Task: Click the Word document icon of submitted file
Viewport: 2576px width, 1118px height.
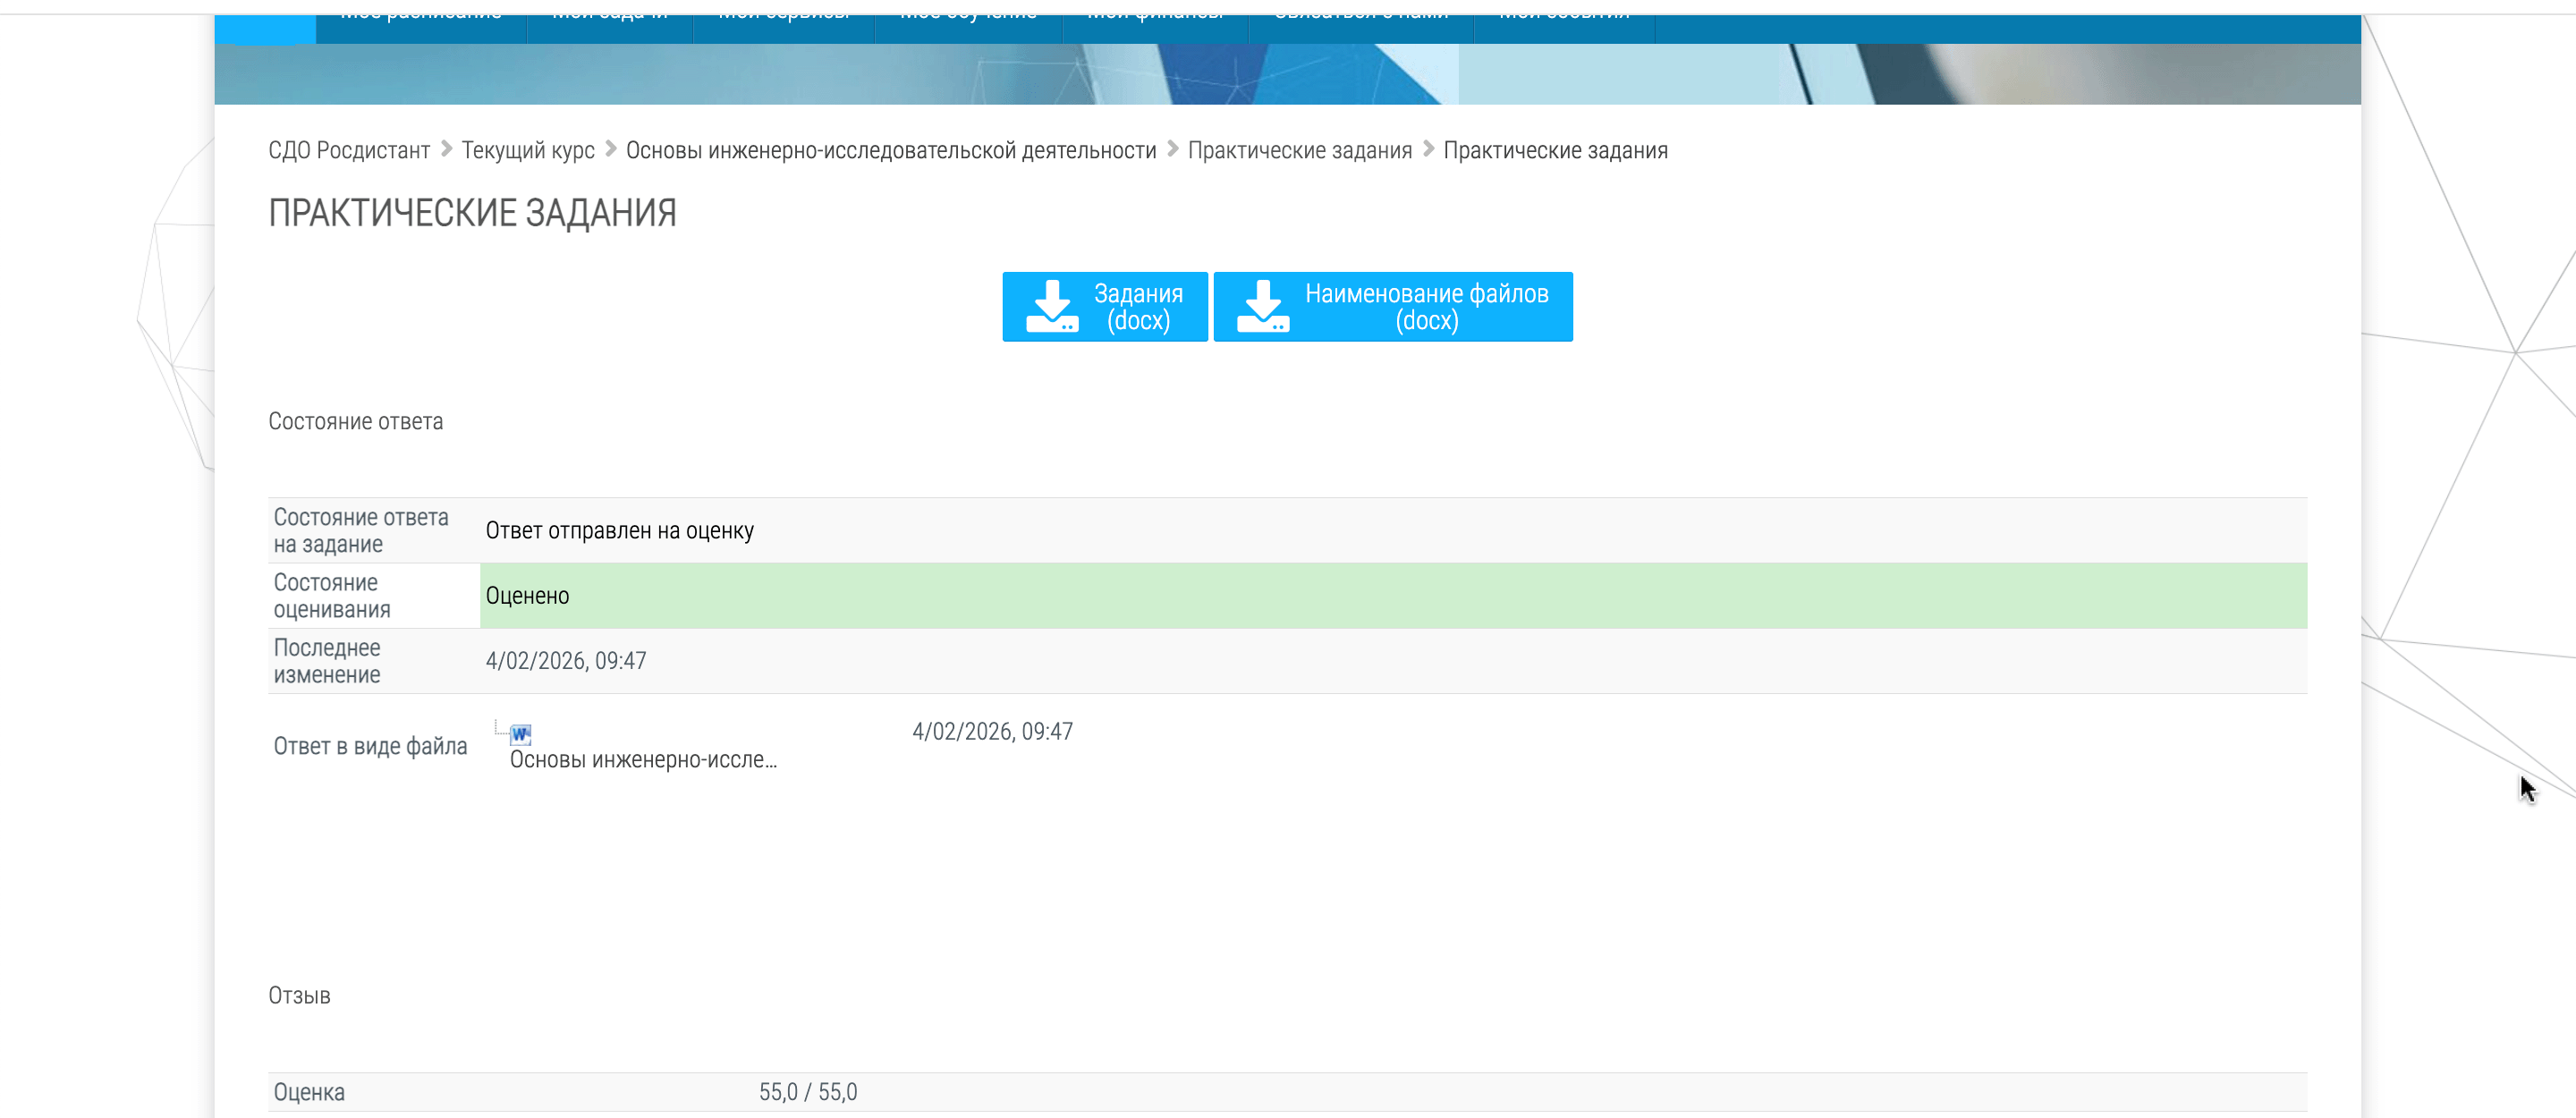Action: pyautogui.click(x=520, y=735)
